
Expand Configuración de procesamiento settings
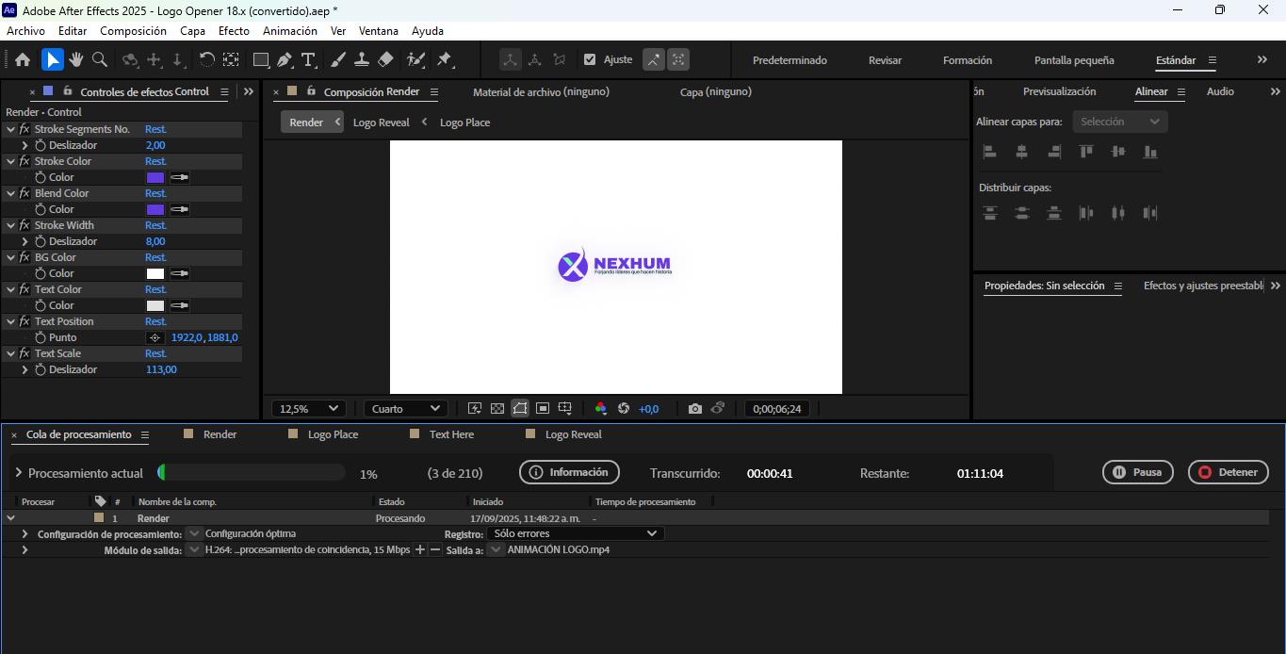coord(24,534)
